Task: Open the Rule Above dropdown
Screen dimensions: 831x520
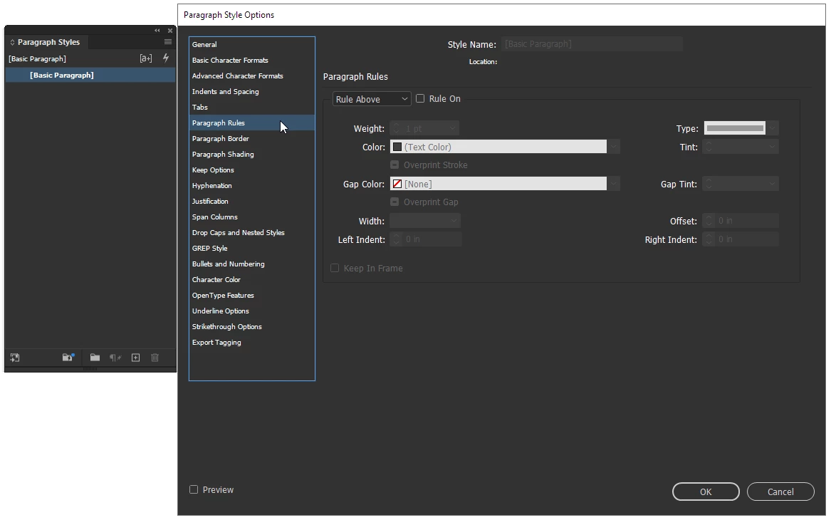Action: 372,99
